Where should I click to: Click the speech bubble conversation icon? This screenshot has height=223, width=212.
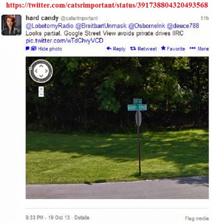click(x=28, y=48)
